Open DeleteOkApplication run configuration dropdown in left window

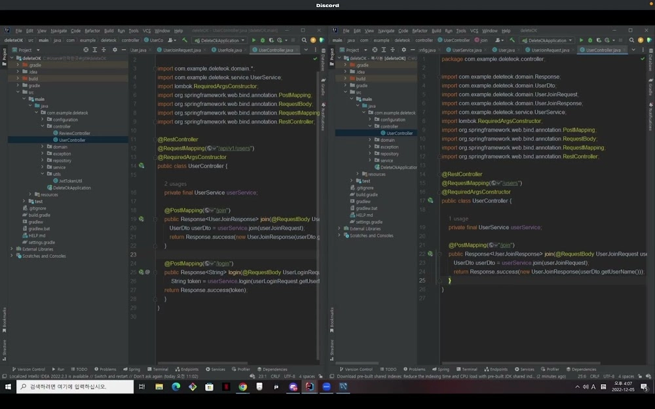218,40
